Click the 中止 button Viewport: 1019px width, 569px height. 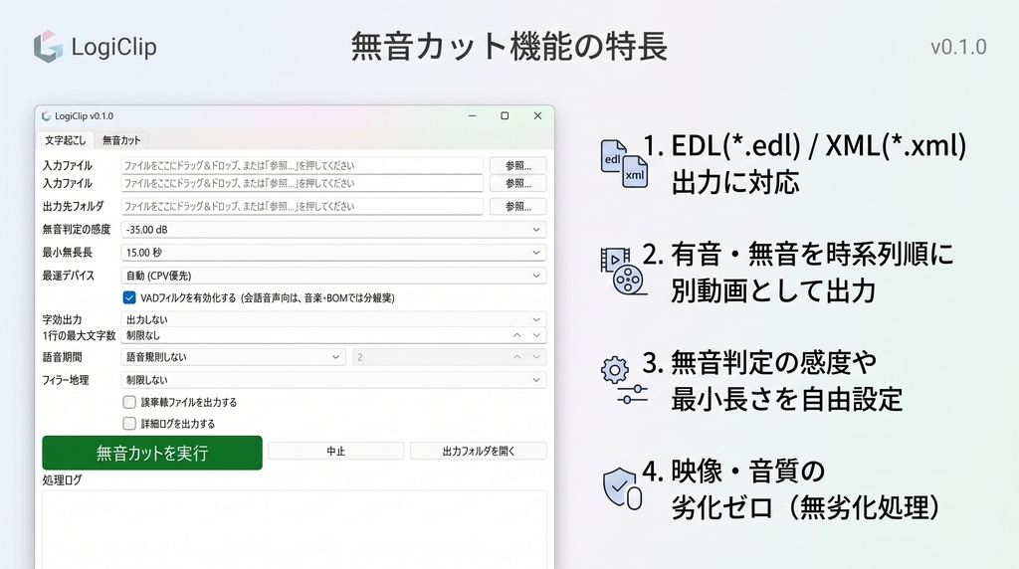(x=336, y=451)
